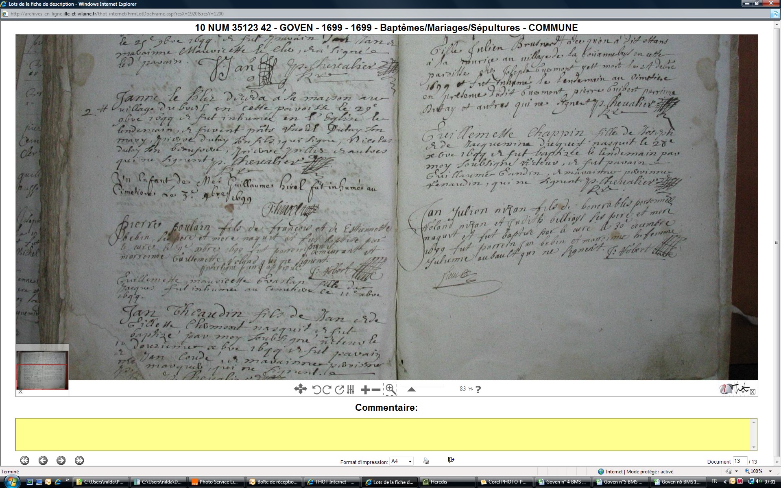Zoom out with the minus icon
The image size is (781, 488).
[x=376, y=390]
